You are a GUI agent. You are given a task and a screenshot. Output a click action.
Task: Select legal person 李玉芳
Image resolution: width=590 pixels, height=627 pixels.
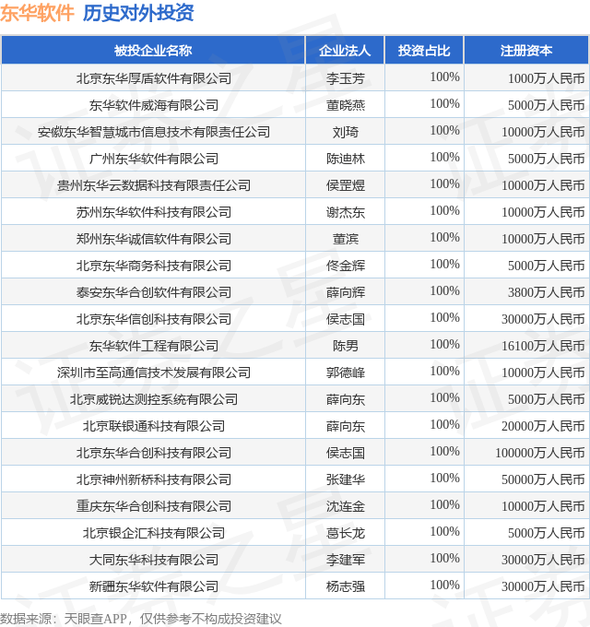(x=346, y=78)
